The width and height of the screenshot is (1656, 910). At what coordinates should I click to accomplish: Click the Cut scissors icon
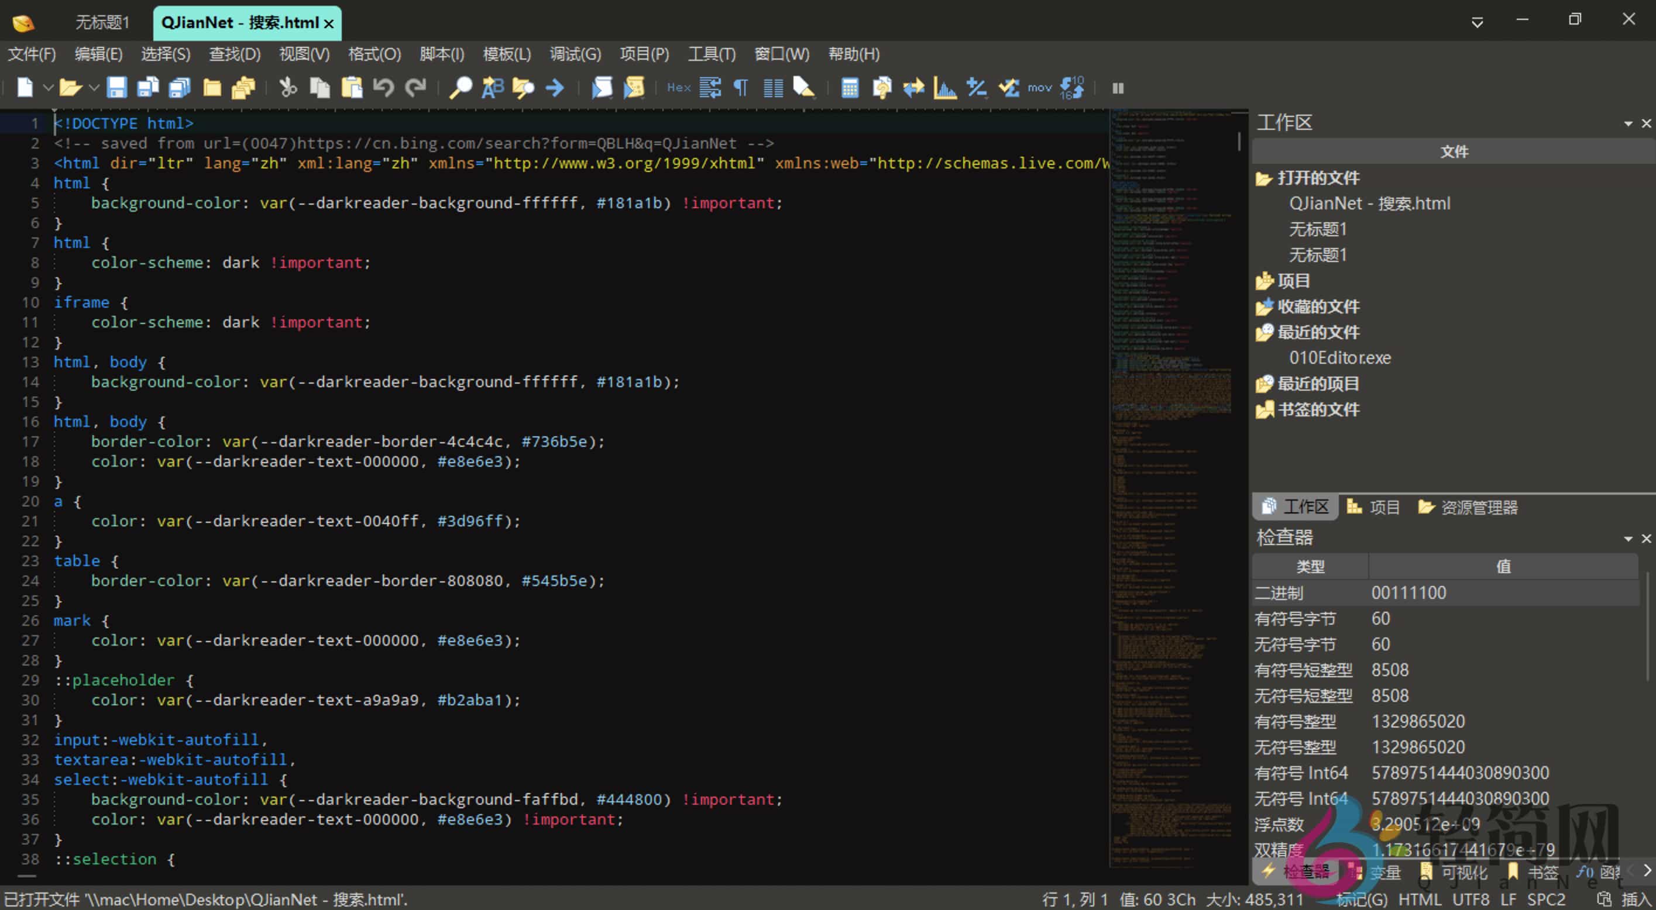(287, 87)
